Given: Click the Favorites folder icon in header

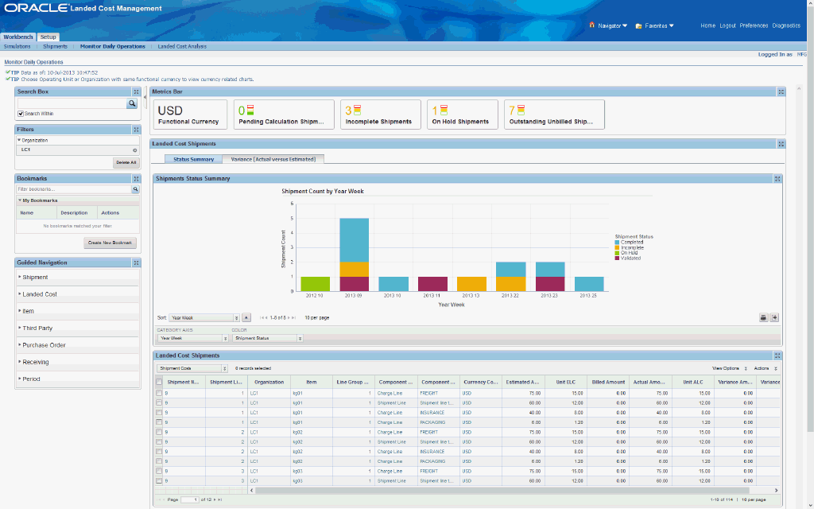Looking at the screenshot, I should click(x=638, y=26).
